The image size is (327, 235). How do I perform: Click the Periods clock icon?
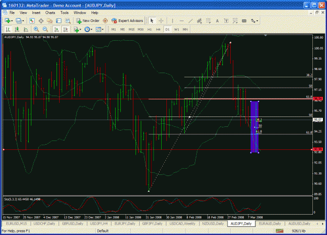click(x=87, y=29)
